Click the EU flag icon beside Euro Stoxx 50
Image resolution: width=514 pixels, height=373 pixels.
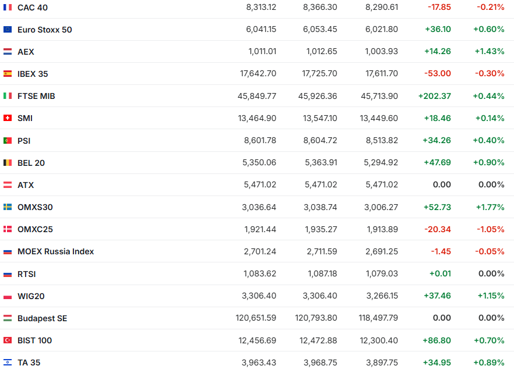[8, 30]
